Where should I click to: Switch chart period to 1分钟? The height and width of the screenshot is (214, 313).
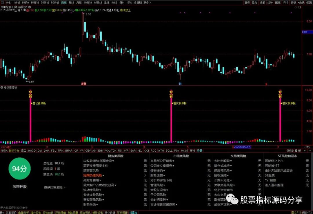point(17,3)
